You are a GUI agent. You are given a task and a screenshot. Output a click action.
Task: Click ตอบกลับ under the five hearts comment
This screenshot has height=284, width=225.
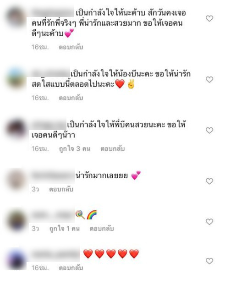[71, 268]
